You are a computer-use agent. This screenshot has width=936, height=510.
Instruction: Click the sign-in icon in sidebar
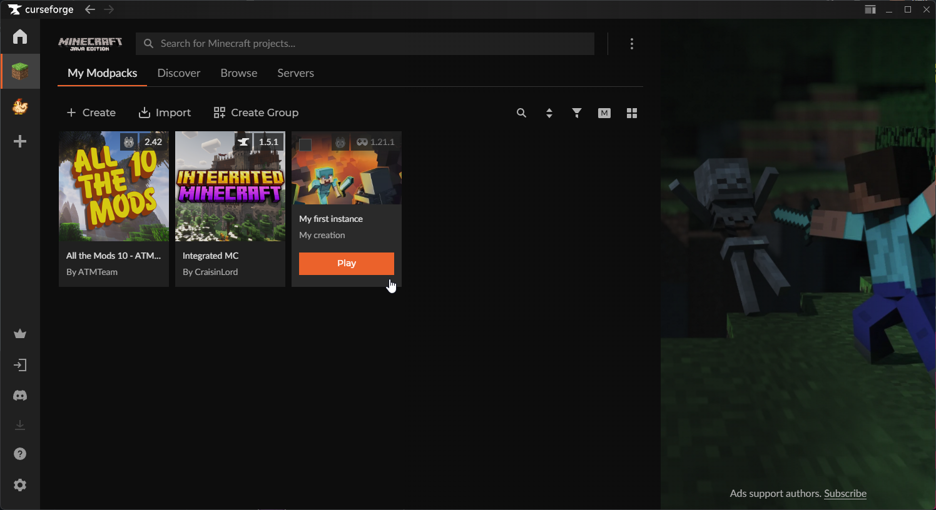pyautogui.click(x=20, y=365)
